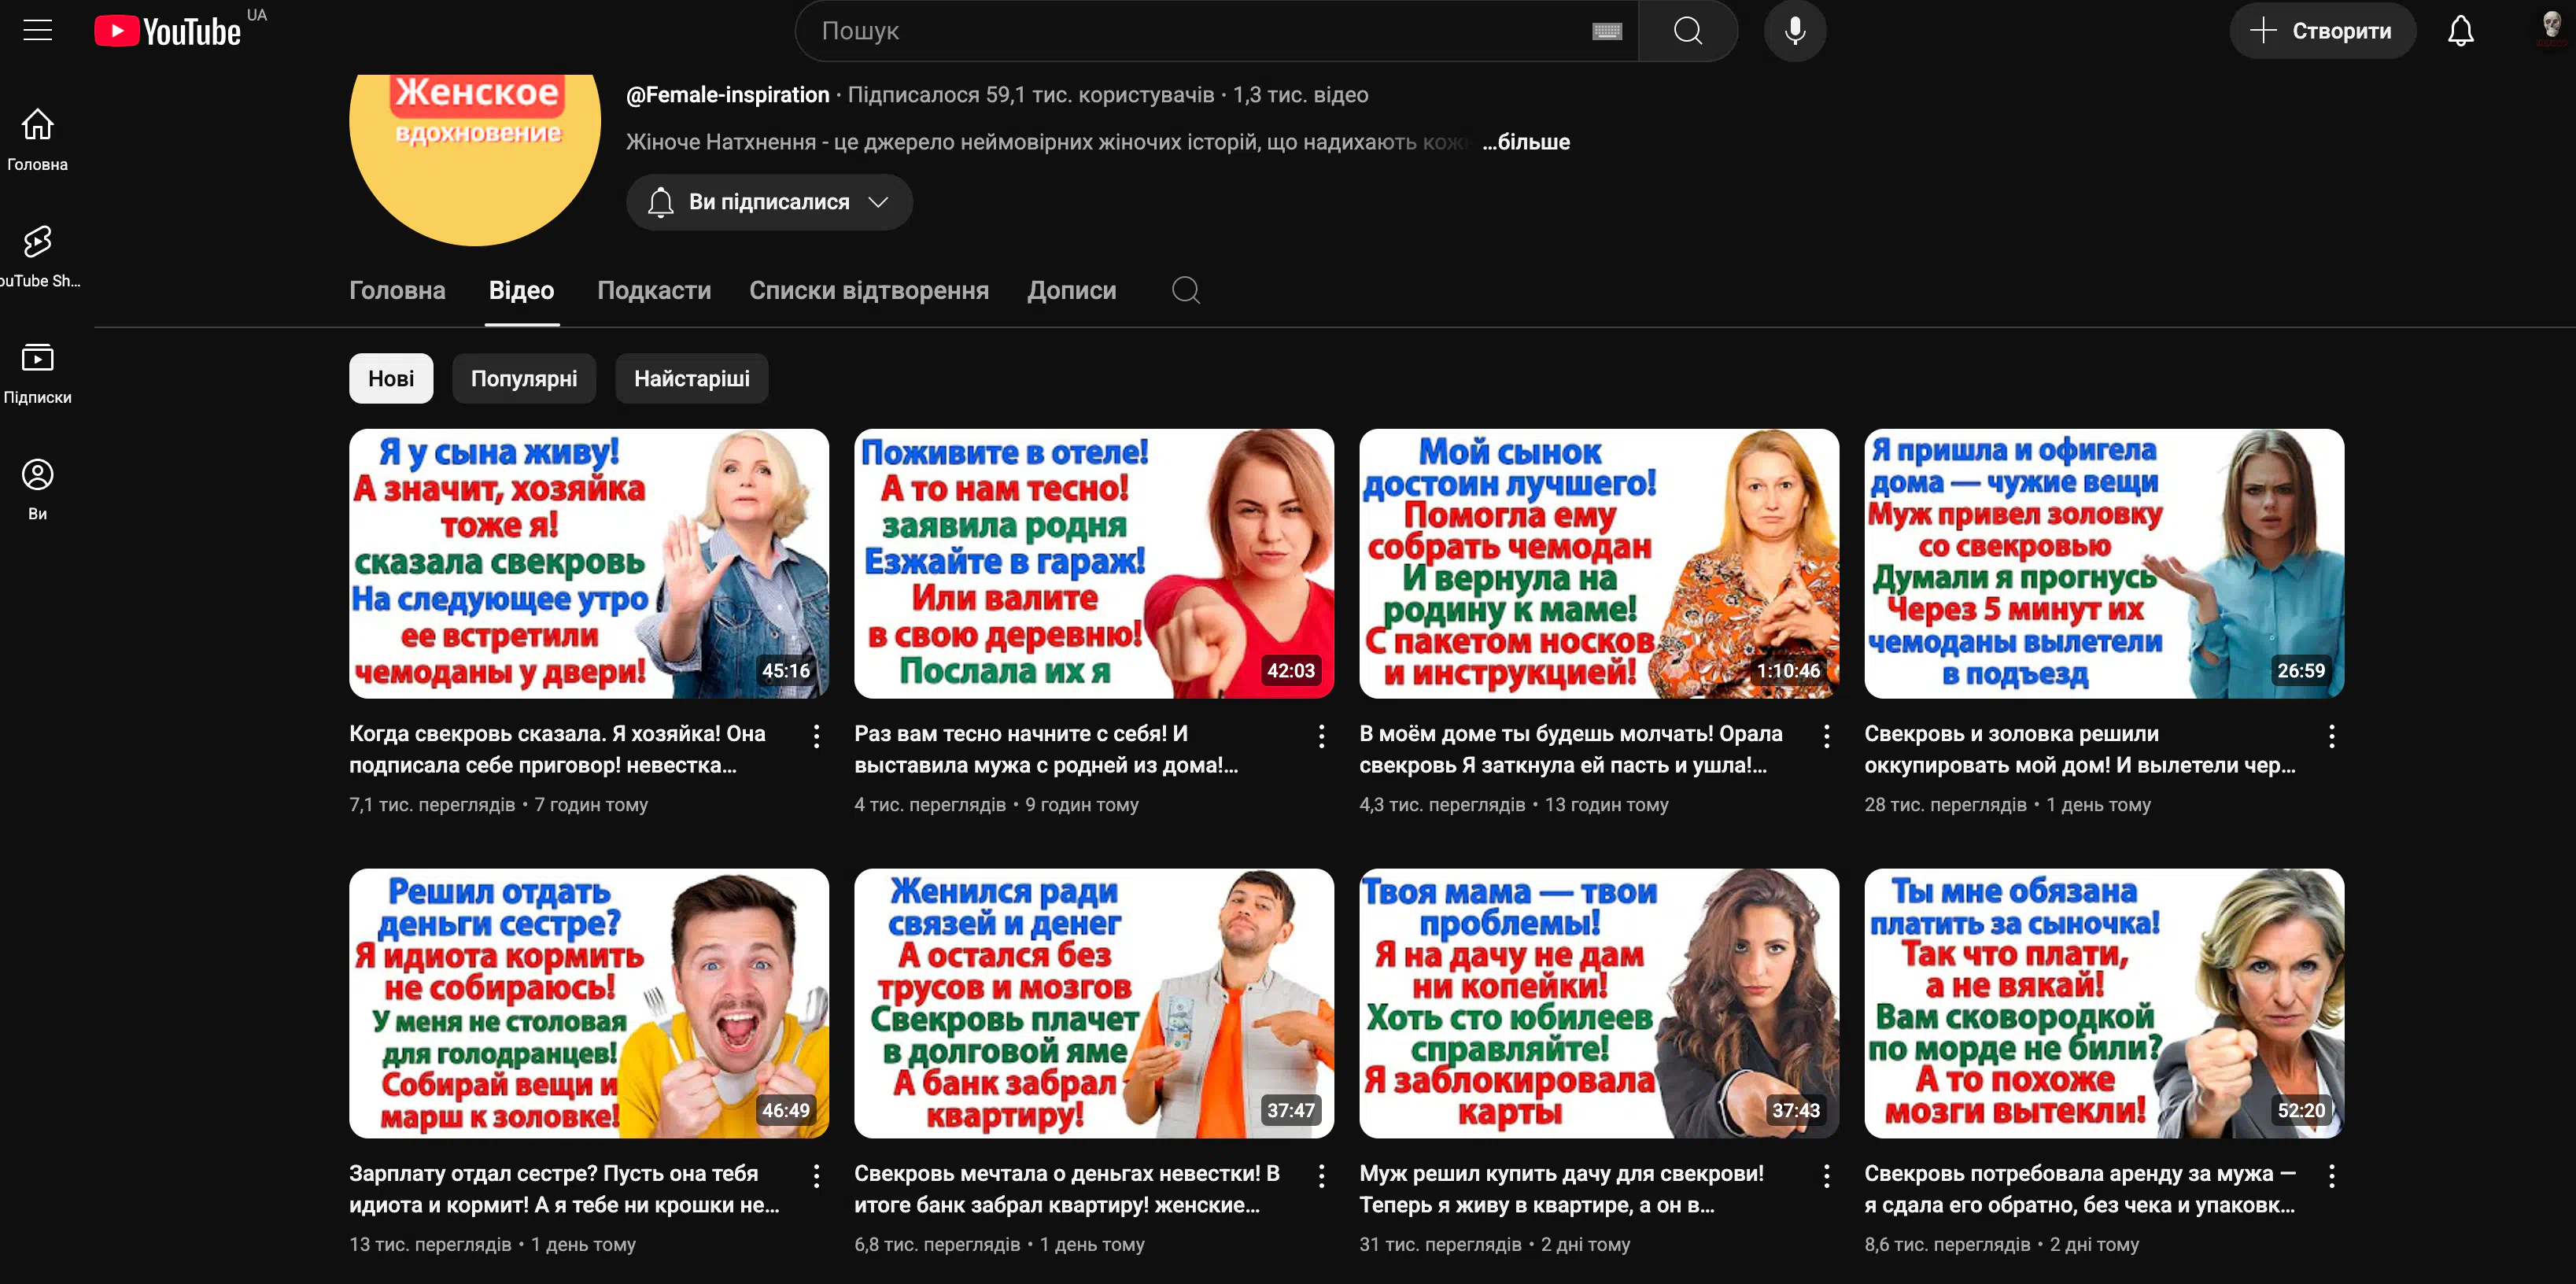Open the hamburger guide menu
The height and width of the screenshot is (1284, 2576).
click(37, 30)
